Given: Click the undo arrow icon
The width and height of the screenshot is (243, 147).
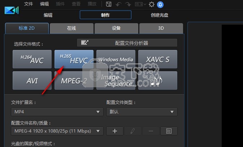Looking at the screenshot, I should click(x=119, y=4).
